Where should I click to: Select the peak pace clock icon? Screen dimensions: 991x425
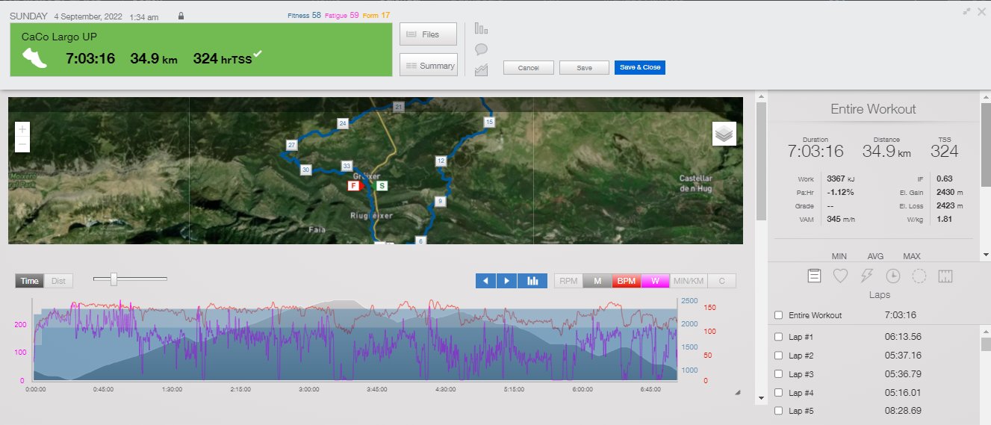pyautogui.click(x=893, y=276)
